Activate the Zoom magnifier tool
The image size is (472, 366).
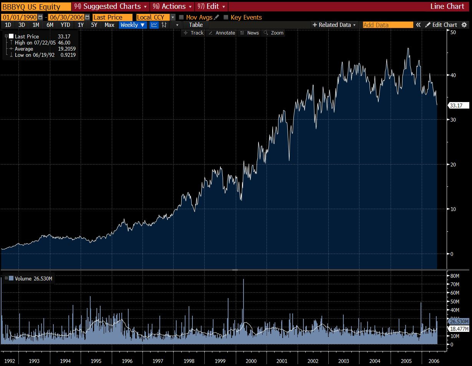[x=273, y=33]
